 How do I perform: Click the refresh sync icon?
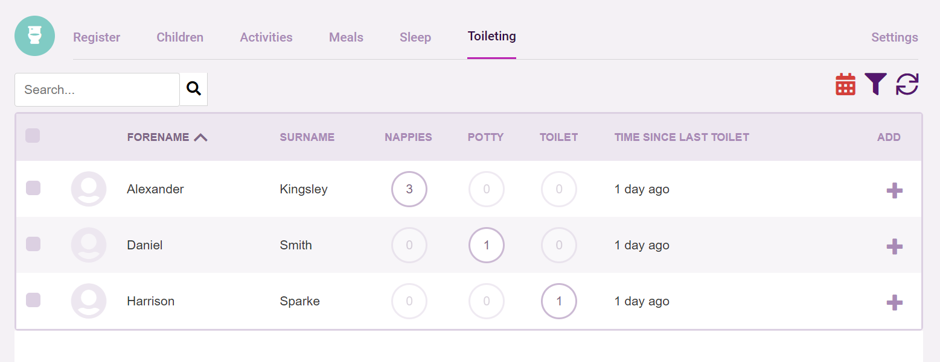(x=907, y=84)
